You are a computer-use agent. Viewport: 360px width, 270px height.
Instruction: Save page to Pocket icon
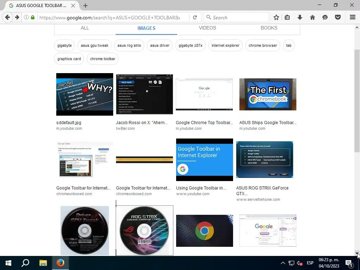338,17
